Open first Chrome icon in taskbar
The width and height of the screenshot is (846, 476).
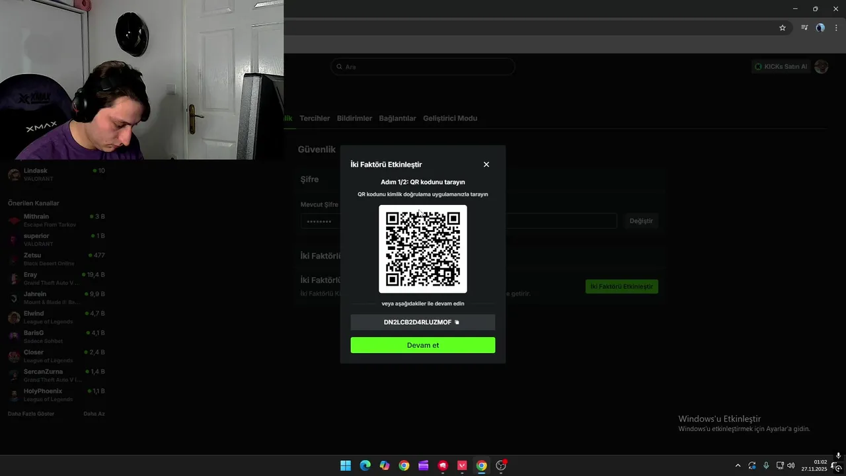click(404, 465)
